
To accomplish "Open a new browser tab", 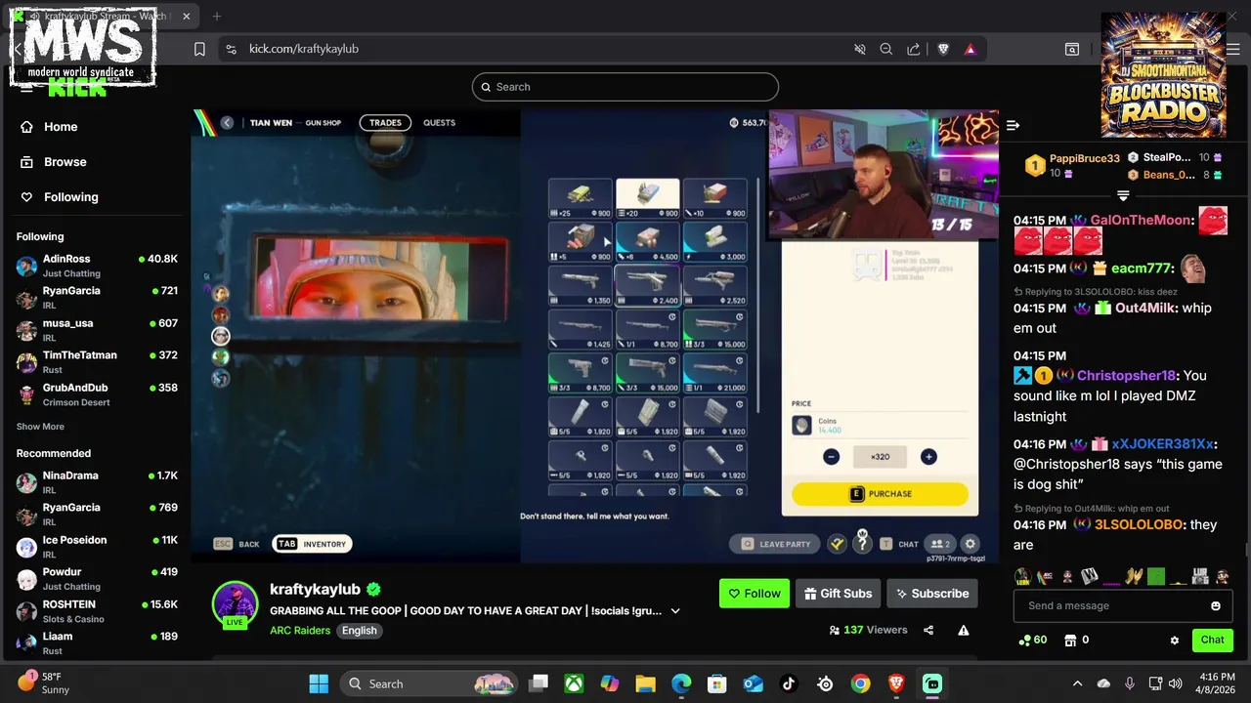I will (217, 17).
